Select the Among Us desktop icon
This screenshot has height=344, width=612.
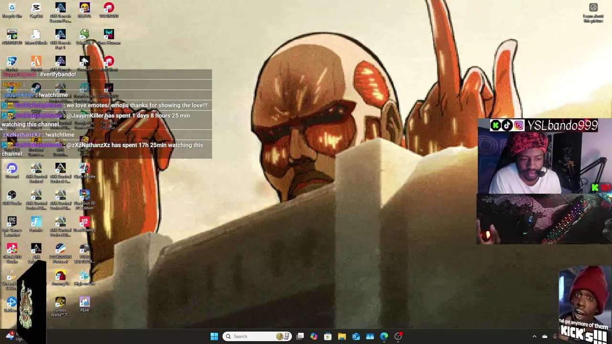(x=60, y=278)
